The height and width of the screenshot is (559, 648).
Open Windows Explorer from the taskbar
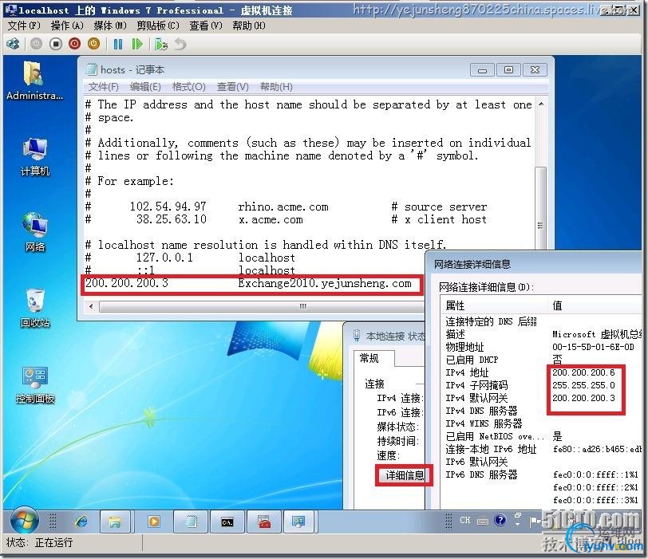[x=114, y=522]
